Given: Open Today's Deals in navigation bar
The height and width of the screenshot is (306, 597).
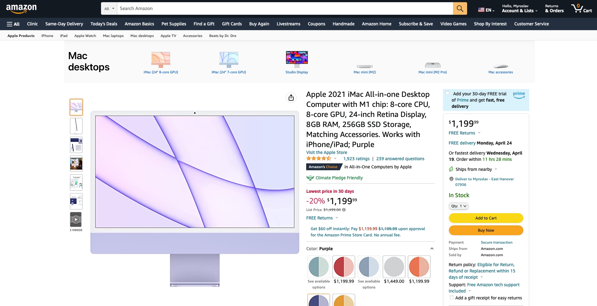Looking at the screenshot, I should (x=104, y=24).
